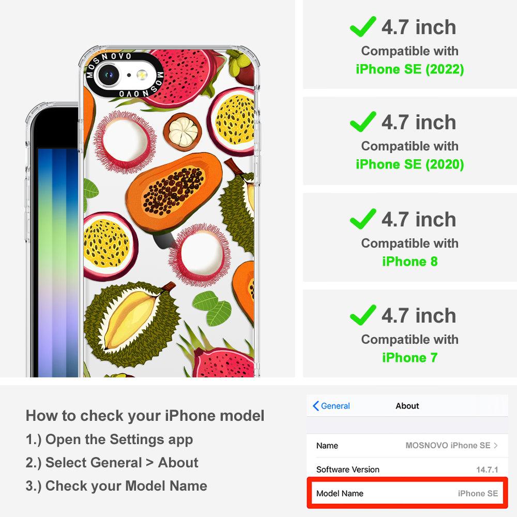Image resolution: width=517 pixels, height=517 pixels.
Task: Select the Model Name row highlighted in red
Action: coord(407,493)
